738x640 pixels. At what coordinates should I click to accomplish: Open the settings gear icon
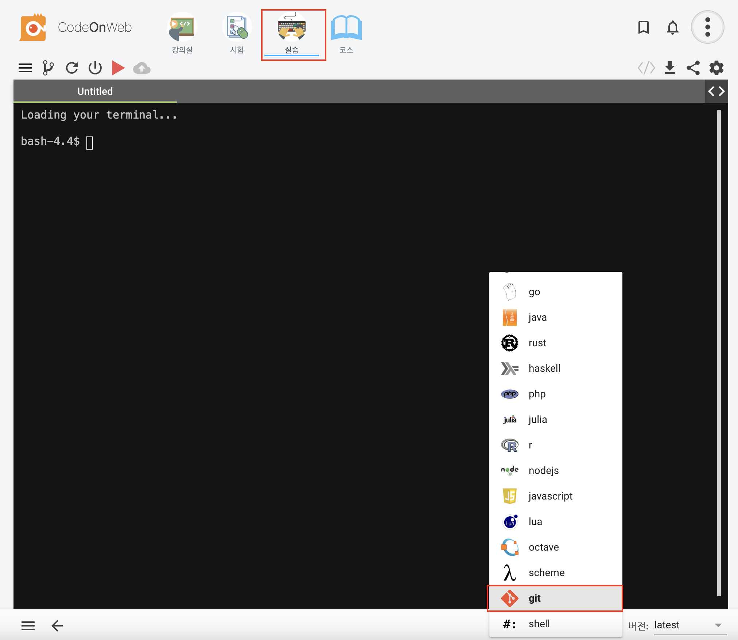pyautogui.click(x=716, y=68)
